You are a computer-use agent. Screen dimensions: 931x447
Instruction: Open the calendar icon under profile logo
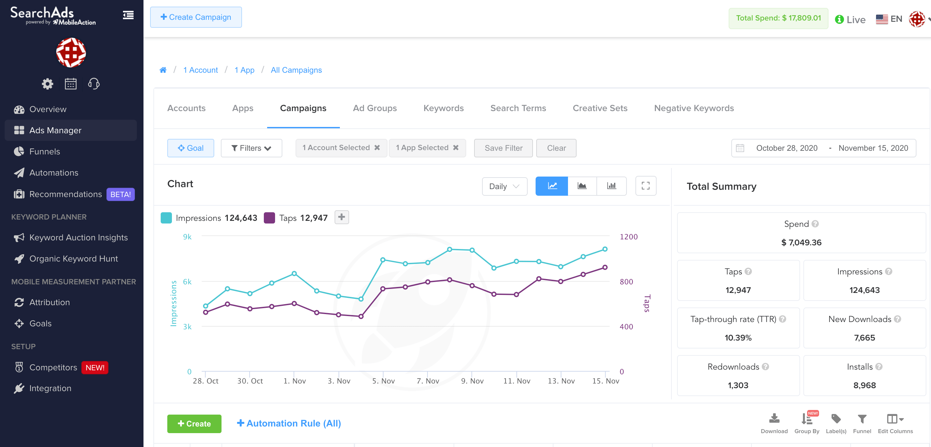pyautogui.click(x=70, y=84)
